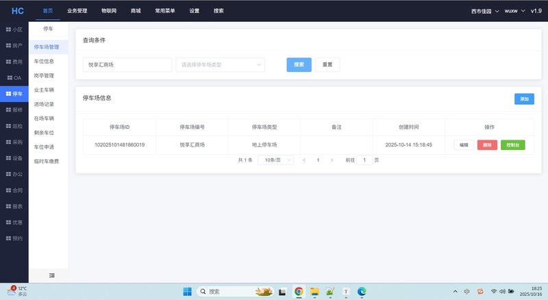Viewport: 548px width, 300px height.
Task: Open the 报修 sidebar module
Action: click(14, 110)
